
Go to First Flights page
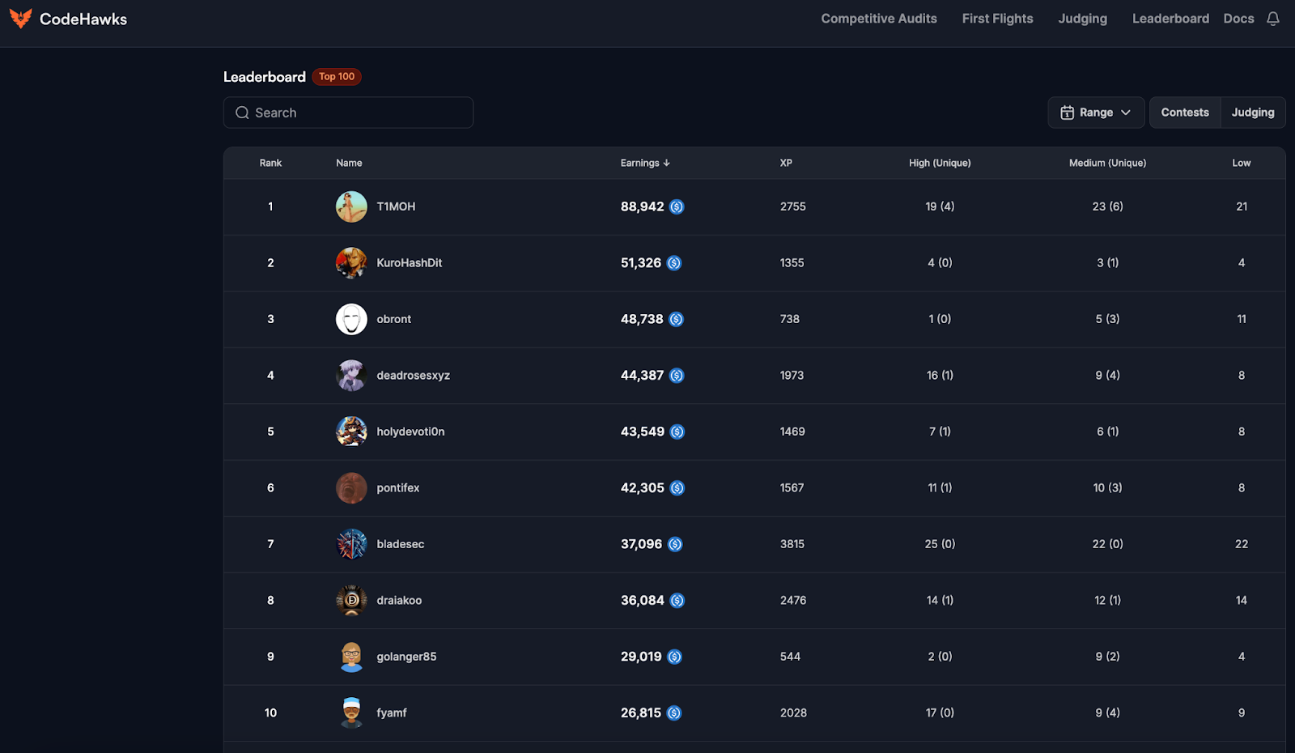click(997, 19)
